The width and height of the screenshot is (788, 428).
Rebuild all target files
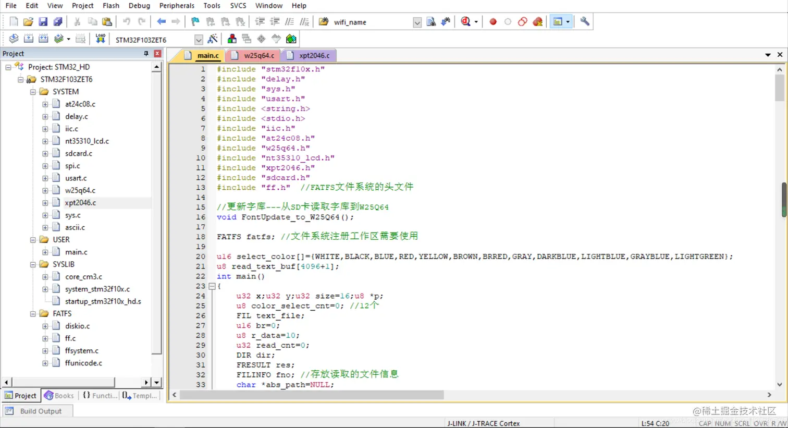[43, 39]
